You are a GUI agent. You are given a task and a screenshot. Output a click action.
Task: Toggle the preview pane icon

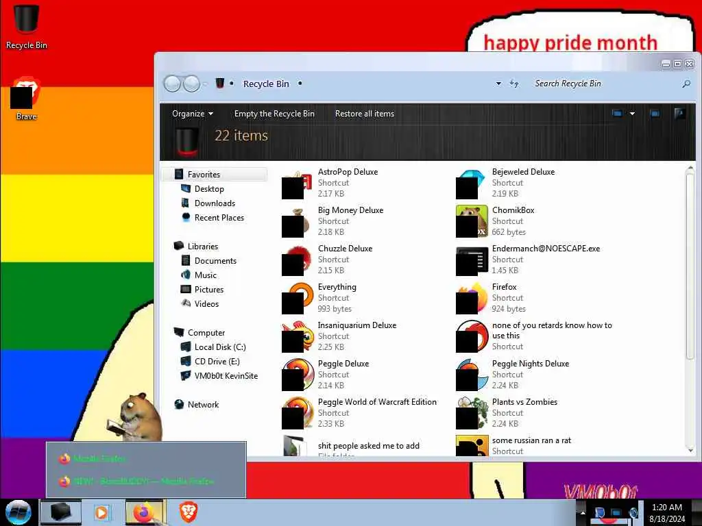tap(655, 114)
